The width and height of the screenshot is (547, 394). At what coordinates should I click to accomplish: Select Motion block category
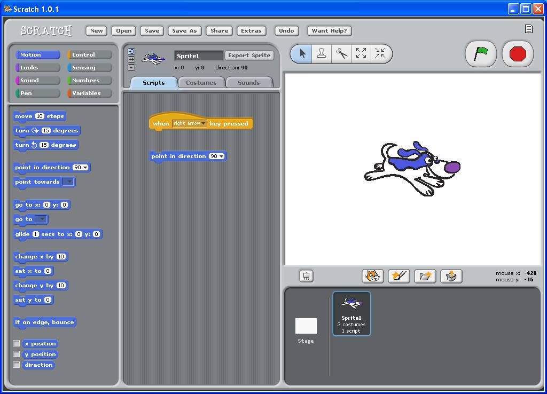pos(38,55)
